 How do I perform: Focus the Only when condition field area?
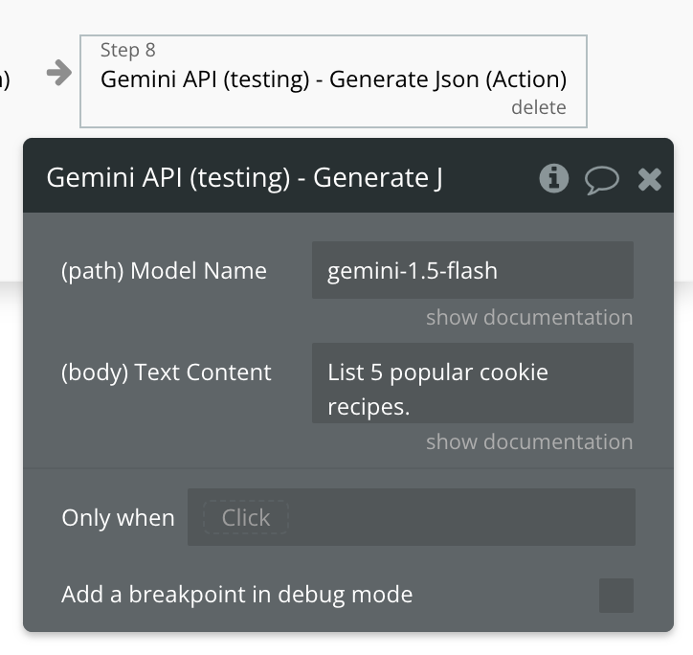459,518
